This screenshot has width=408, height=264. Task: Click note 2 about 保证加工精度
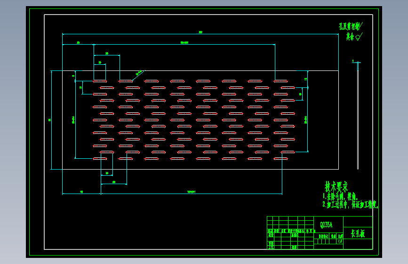[350, 204]
